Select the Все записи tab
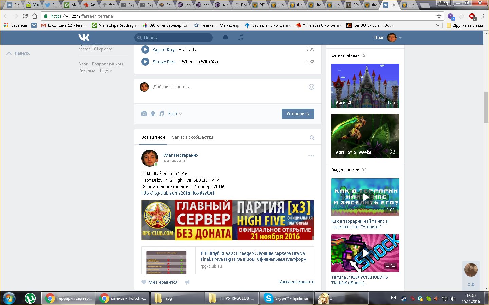 [153, 137]
